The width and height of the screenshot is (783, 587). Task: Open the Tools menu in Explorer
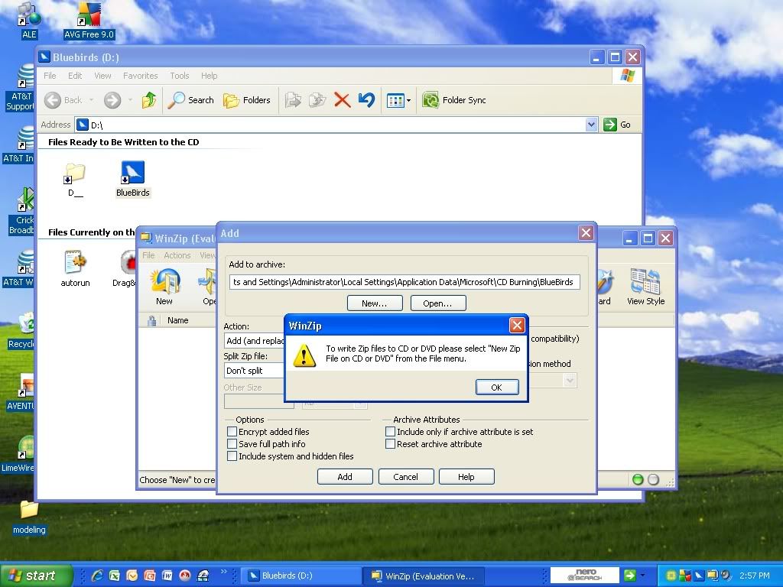pyautogui.click(x=179, y=76)
